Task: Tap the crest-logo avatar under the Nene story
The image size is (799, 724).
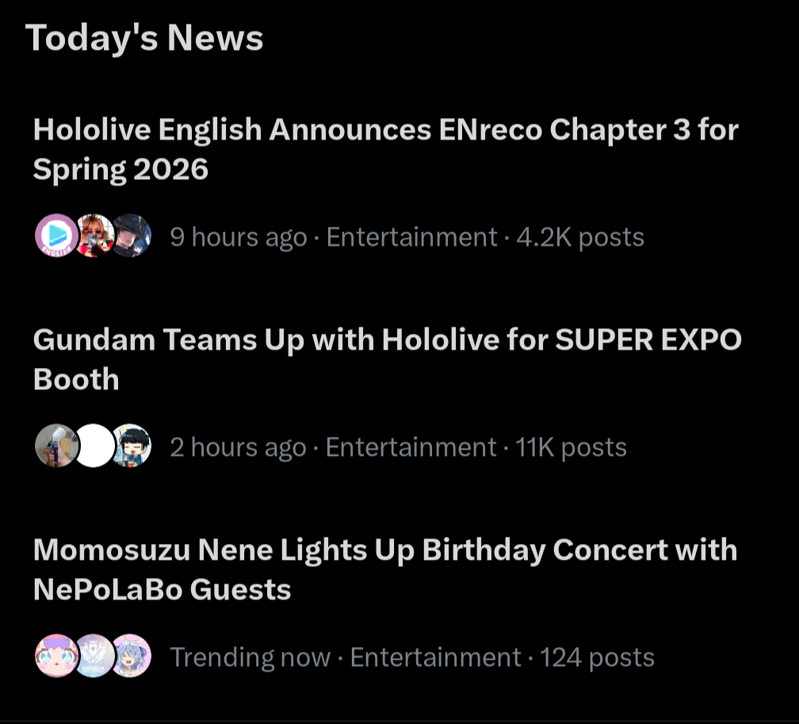Action: click(x=94, y=656)
